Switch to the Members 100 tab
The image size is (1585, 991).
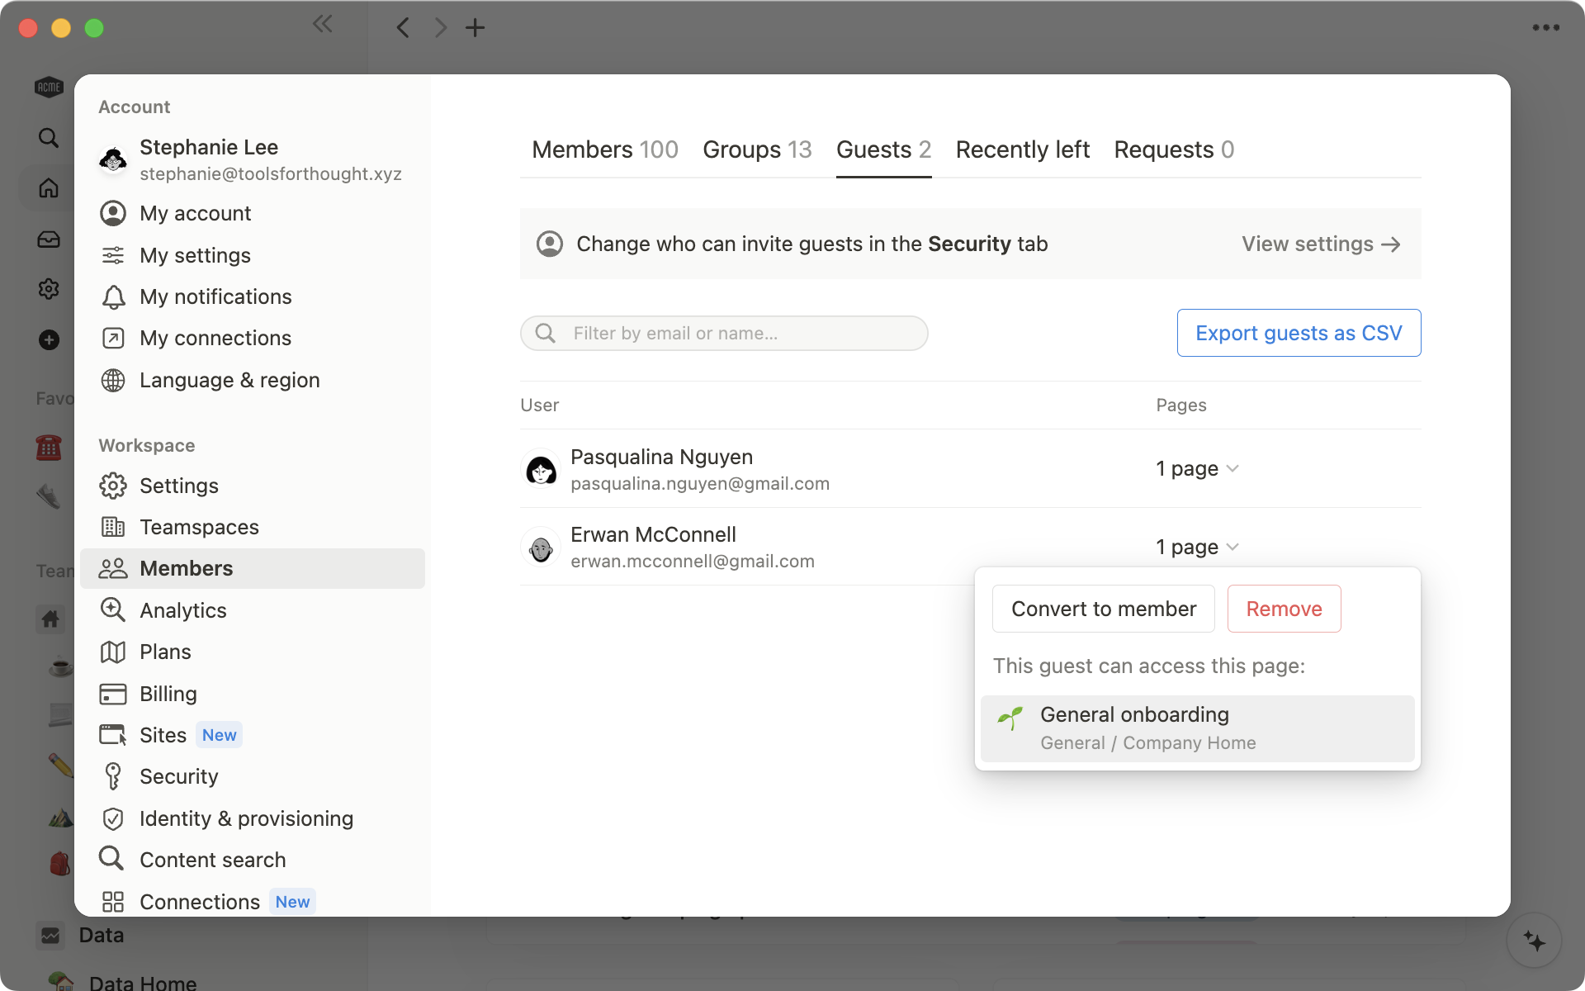pos(605,149)
